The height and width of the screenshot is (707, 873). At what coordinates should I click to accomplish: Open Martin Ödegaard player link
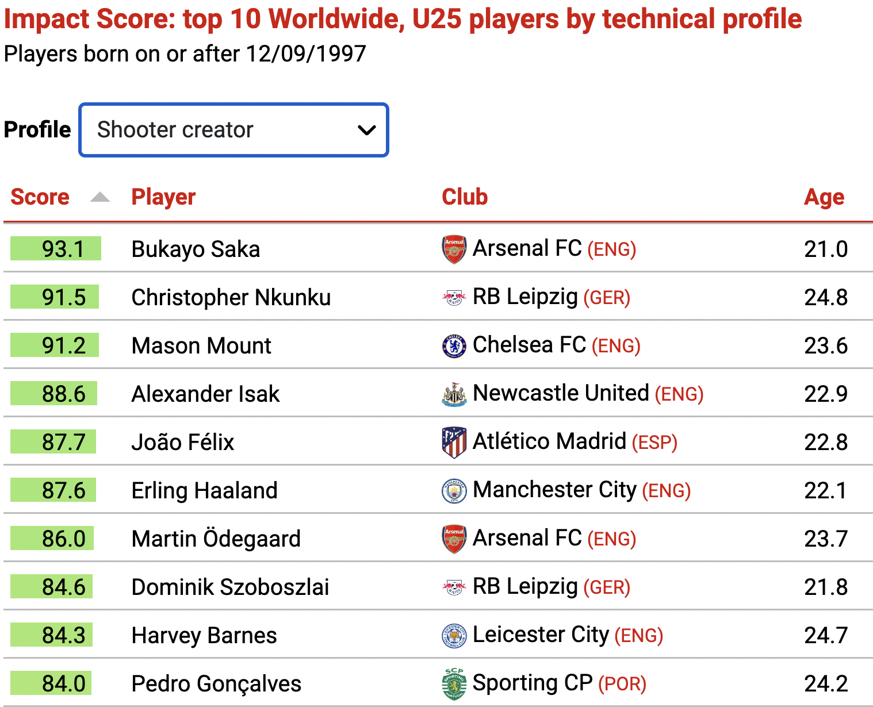(216, 539)
